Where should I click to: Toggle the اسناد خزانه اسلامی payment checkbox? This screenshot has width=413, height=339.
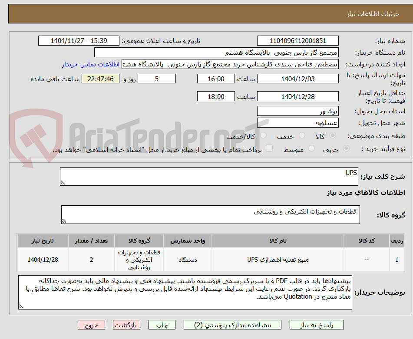tap(269, 148)
